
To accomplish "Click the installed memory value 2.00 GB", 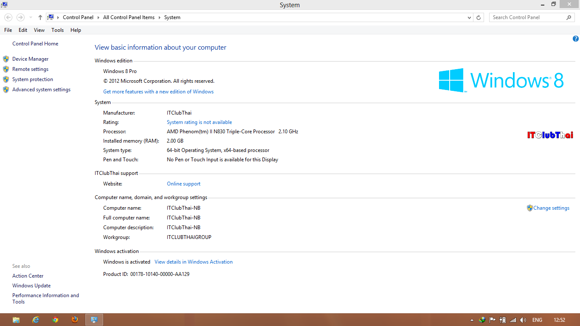I will click(175, 141).
